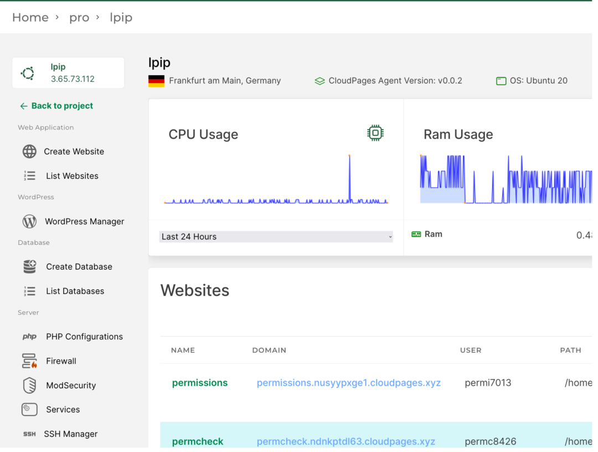
Task: Open the Last 24 Hours dropdown
Action: pyautogui.click(x=275, y=237)
